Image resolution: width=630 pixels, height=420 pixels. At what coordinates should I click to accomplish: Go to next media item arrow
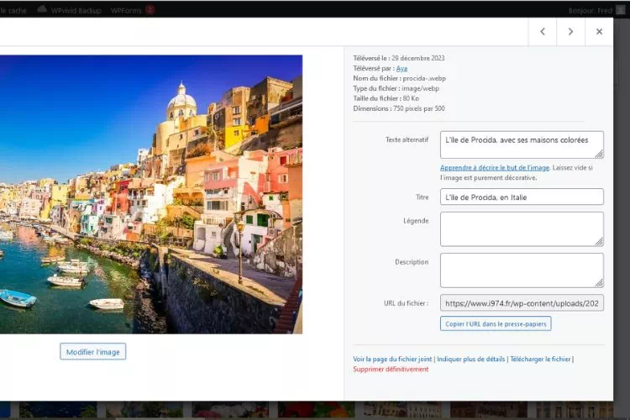pos(570,31)
